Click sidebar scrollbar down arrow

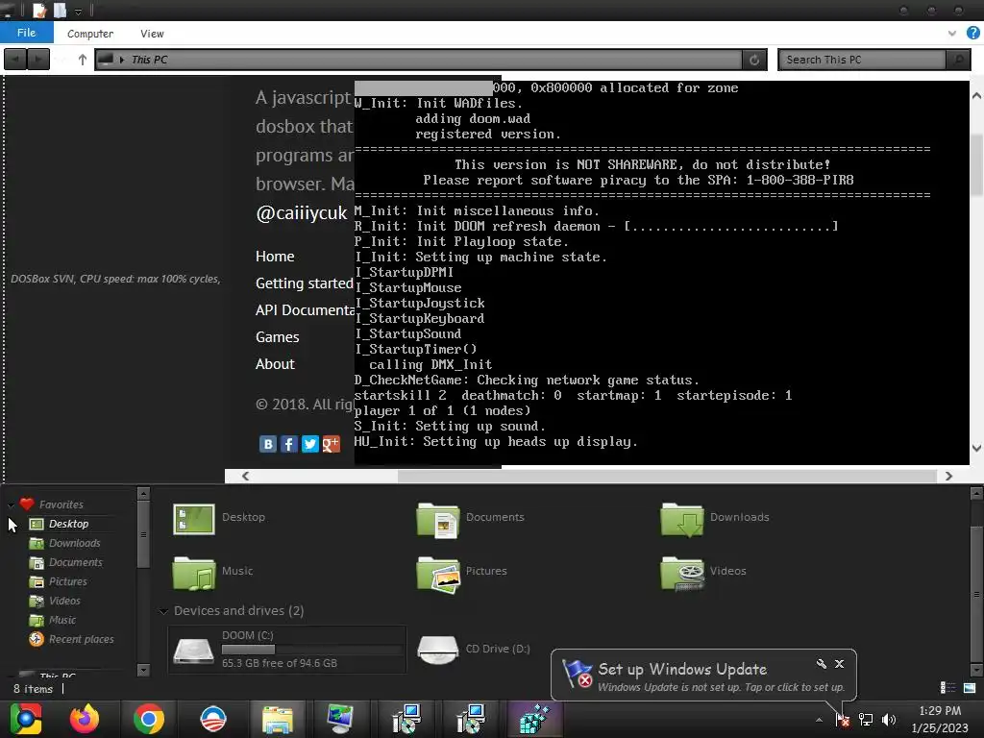point(143,670)
